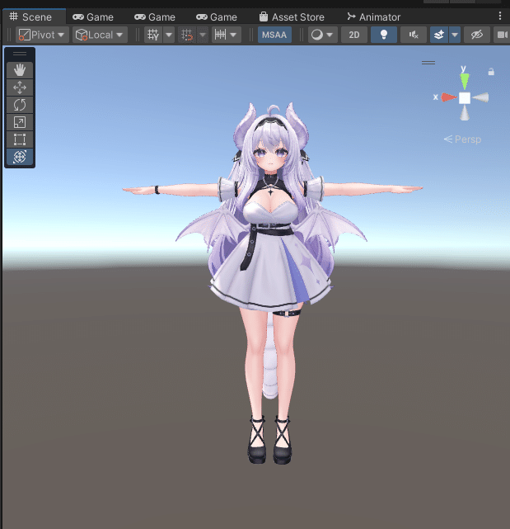The image size is (510, 529).
Task: Click the snap increment ruler icon
Action: [220, 35]
